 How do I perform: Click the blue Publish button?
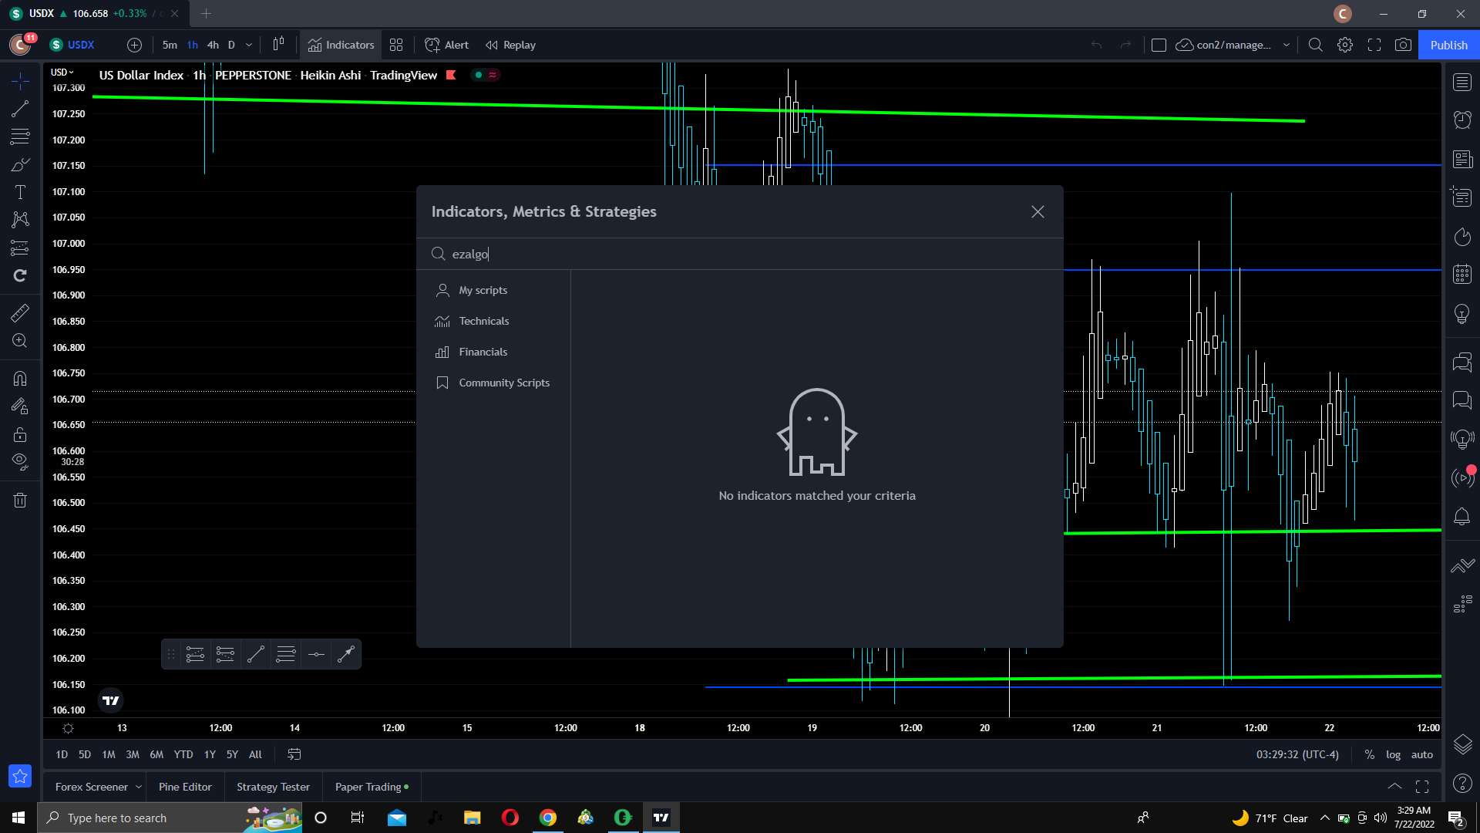1448,45
